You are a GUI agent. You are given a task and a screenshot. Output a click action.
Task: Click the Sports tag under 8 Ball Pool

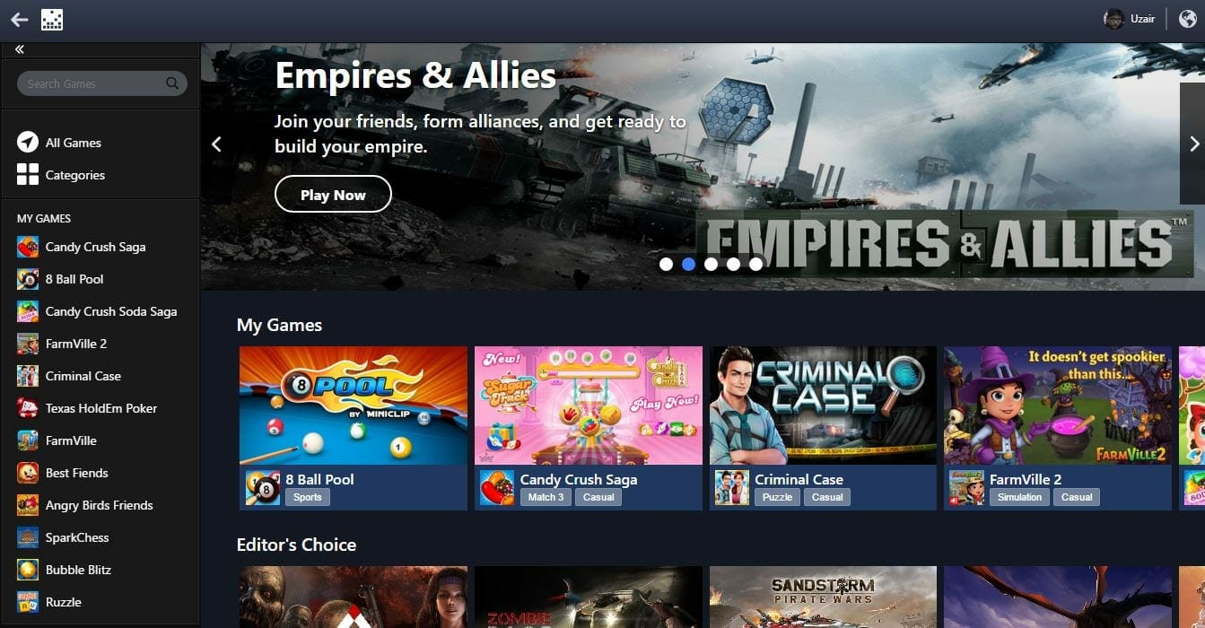click(307, 497)
